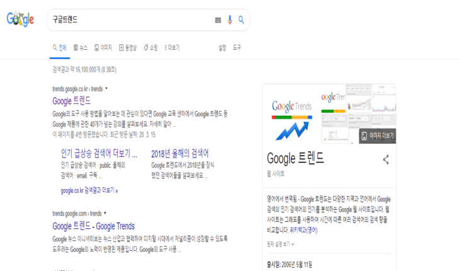Viewport: 460px width, 271px height.
Task: Open 설정 search settings
Action: (222, 48)
